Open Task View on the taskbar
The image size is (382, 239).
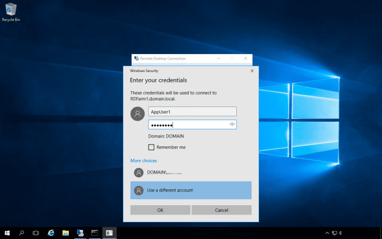(36, 232)
